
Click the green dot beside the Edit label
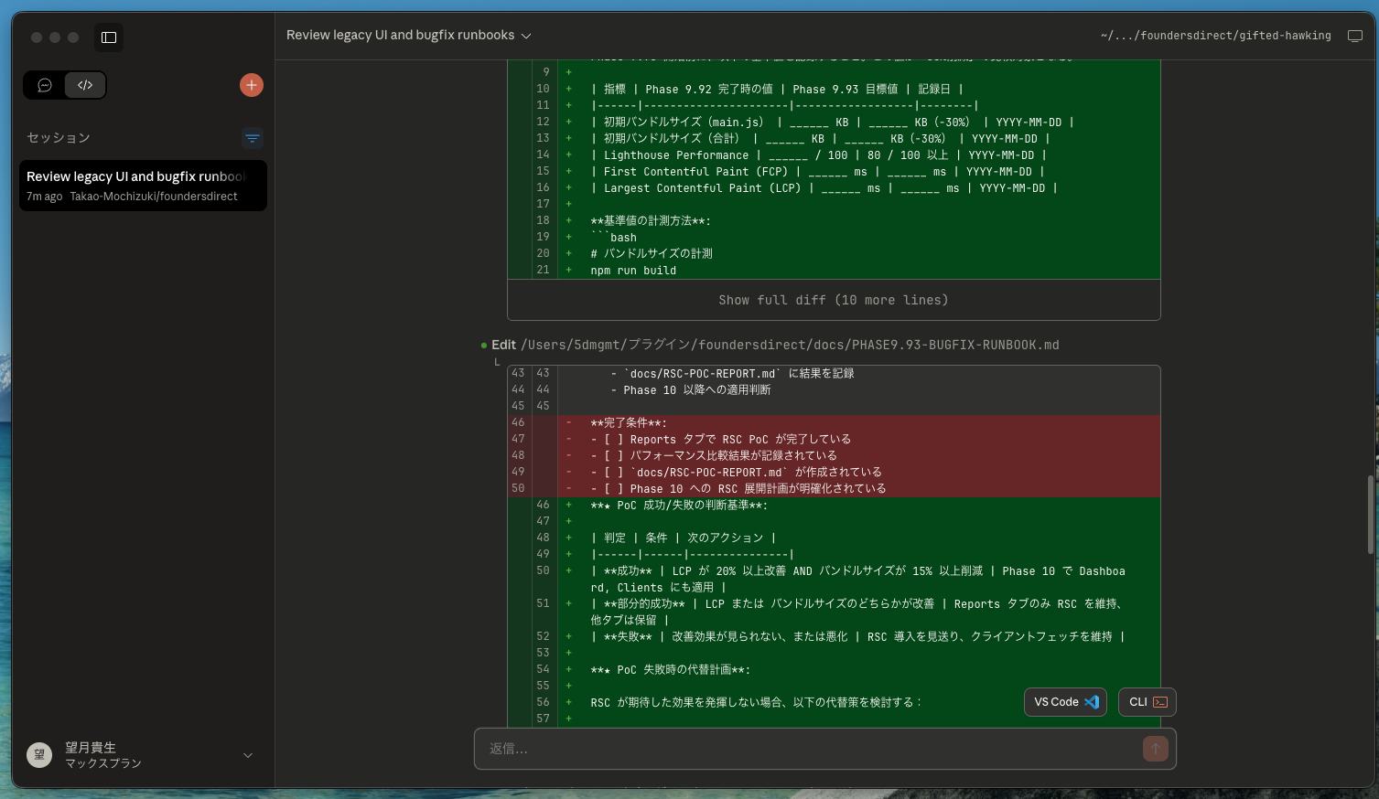(484, 345)
